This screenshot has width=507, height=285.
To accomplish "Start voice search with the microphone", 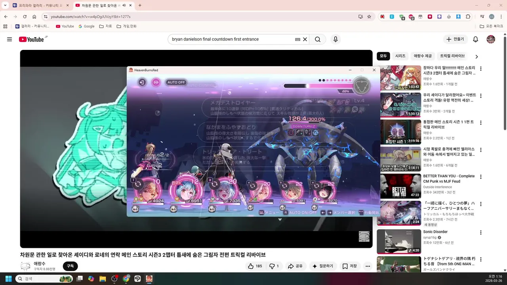I will [335, 39].
